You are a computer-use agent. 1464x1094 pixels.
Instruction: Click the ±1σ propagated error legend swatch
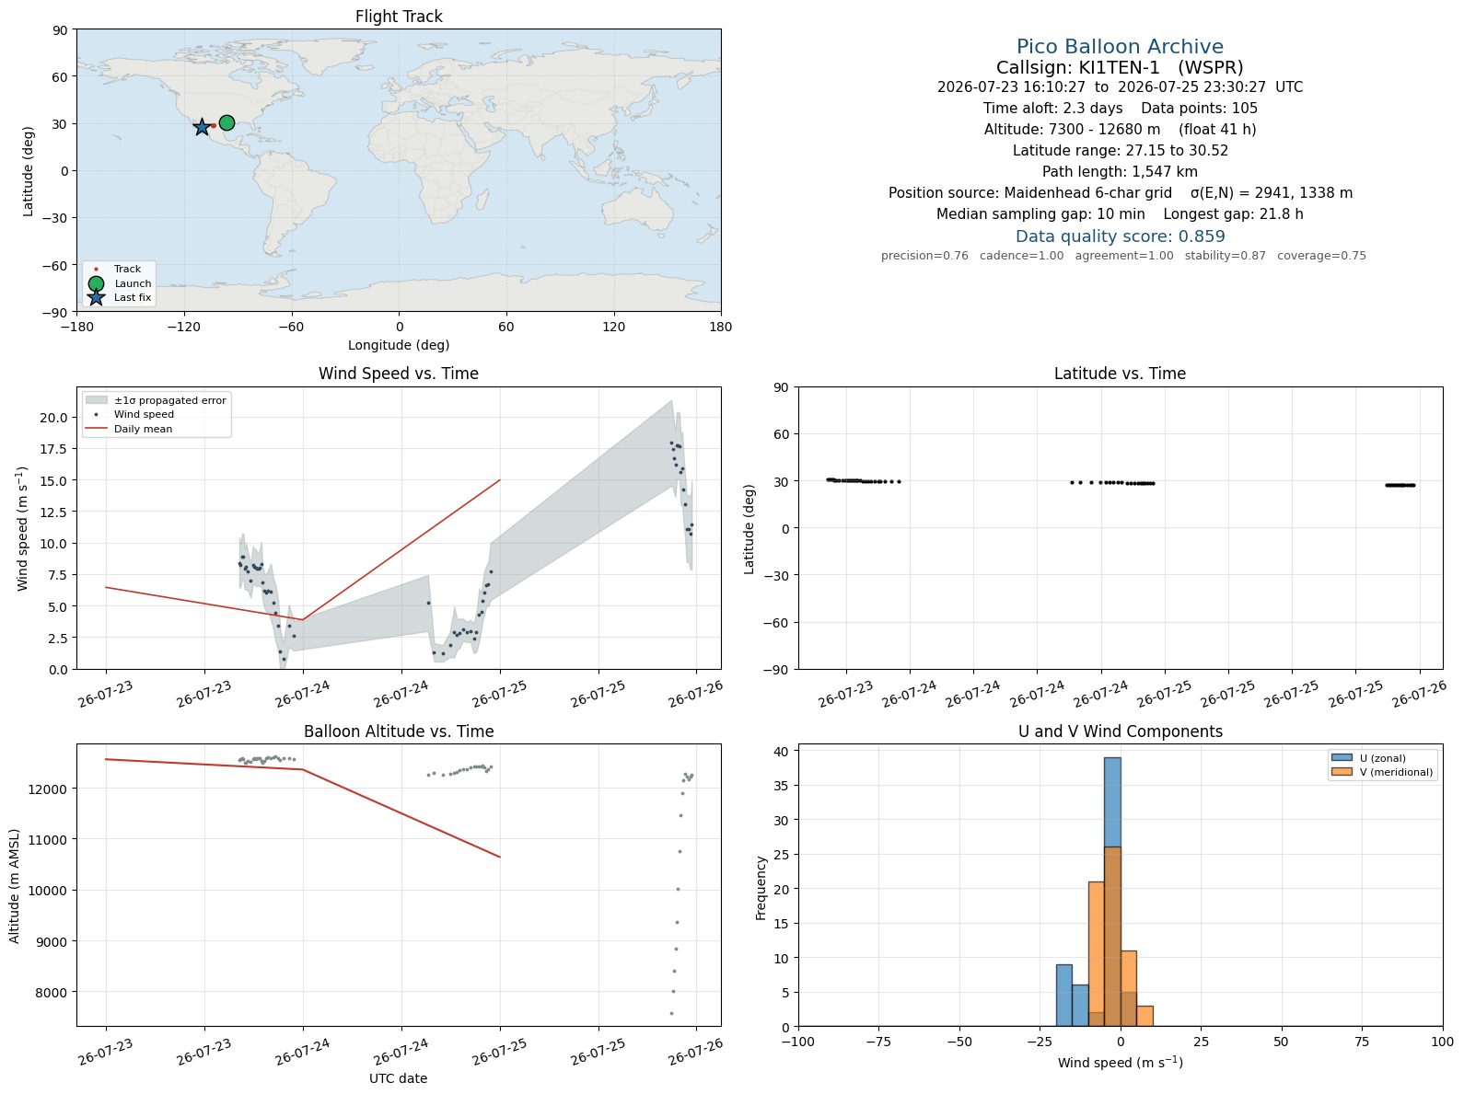tap(97, 400)
